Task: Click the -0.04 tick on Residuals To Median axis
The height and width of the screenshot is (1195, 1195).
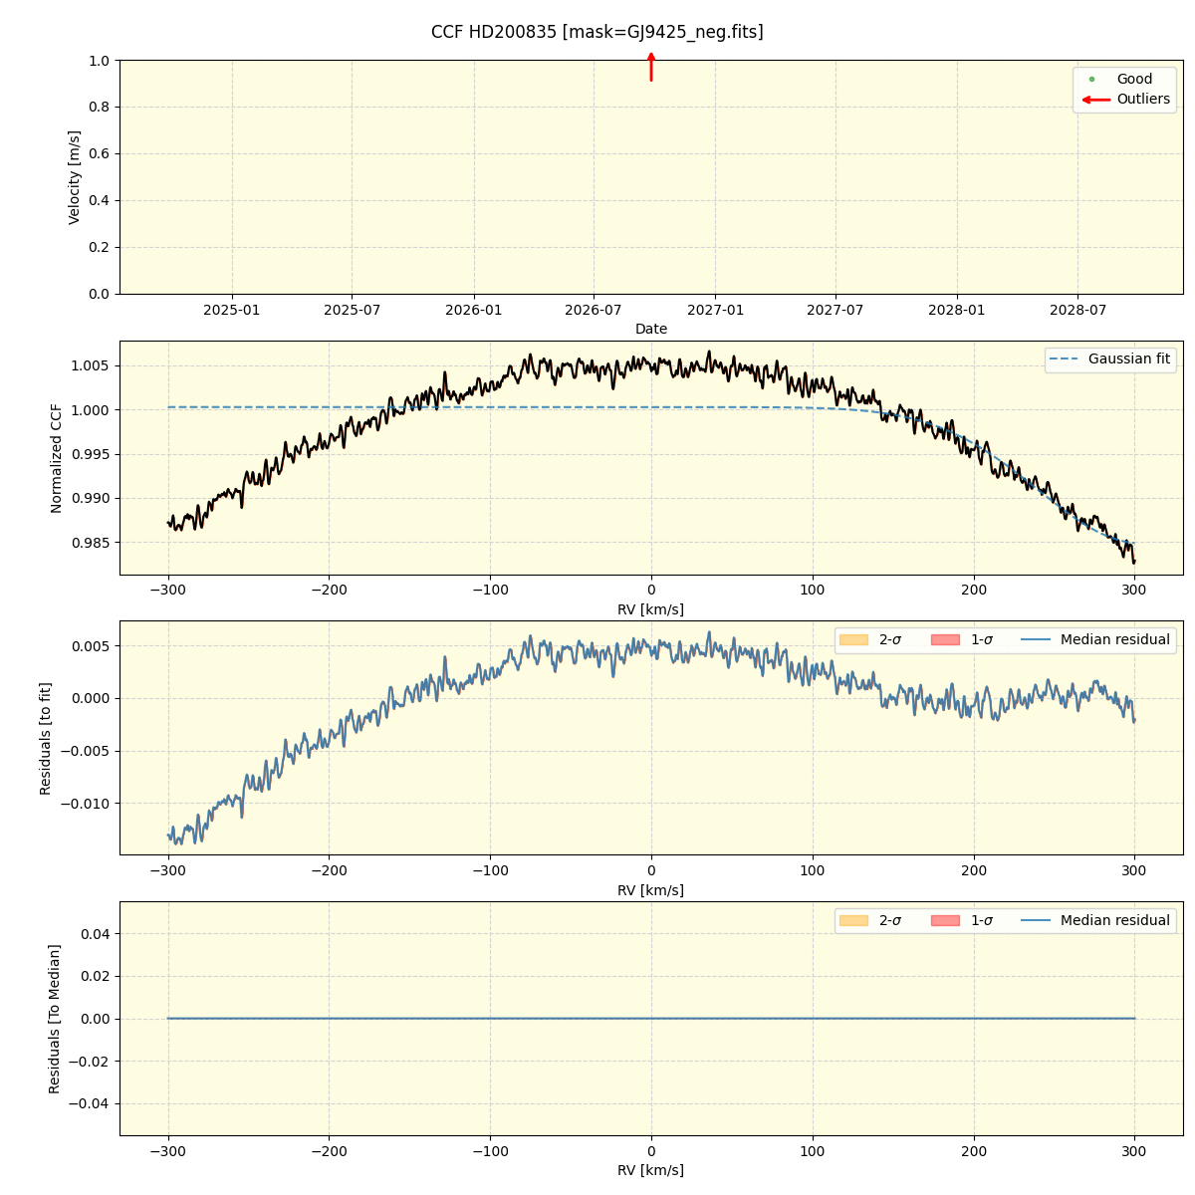Action: click(x=91, y=1103)
